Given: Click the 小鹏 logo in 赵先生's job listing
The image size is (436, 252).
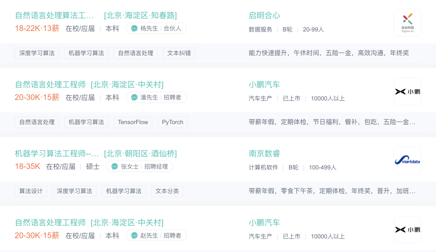Looking at the screenshot, I should (x=407, y=229).
